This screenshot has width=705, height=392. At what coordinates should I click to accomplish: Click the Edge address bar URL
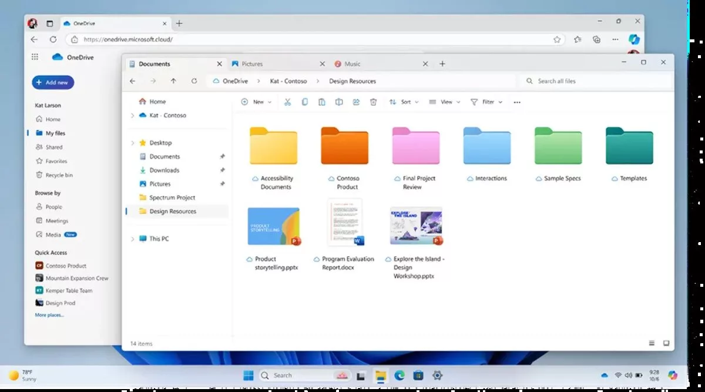[128, 39]
